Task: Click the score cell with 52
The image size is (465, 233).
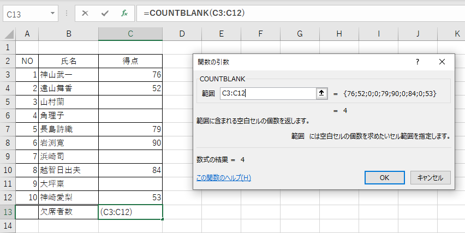Action: tap(130, 88)
